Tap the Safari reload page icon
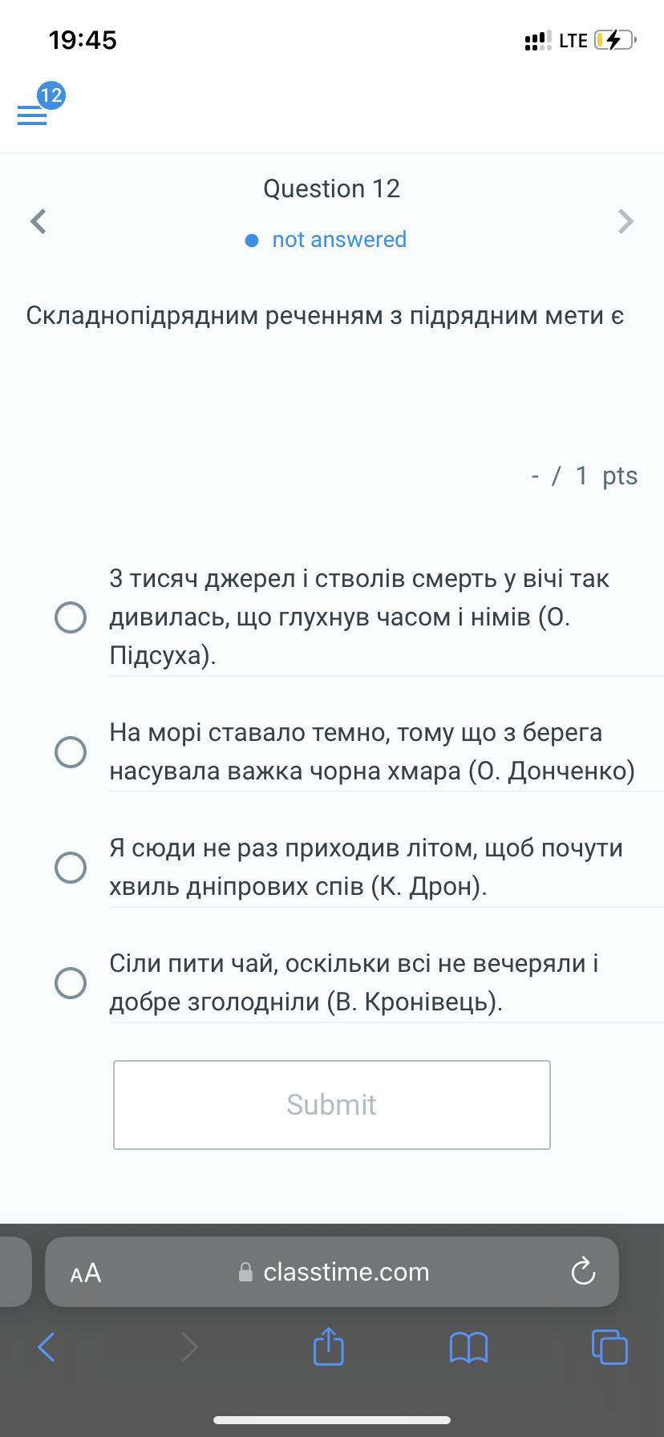The image size is (664, 1437). (583, 1272)
